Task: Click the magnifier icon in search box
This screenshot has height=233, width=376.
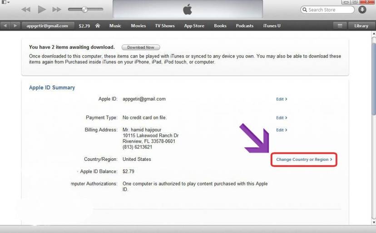Action: pyautogui.click(x=305, y=10)
